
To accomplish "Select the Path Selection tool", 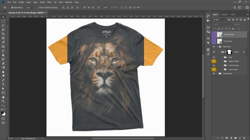I will coord(3,89).
